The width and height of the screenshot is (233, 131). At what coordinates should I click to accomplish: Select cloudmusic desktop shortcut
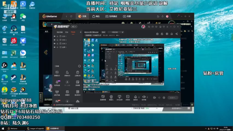14,42
